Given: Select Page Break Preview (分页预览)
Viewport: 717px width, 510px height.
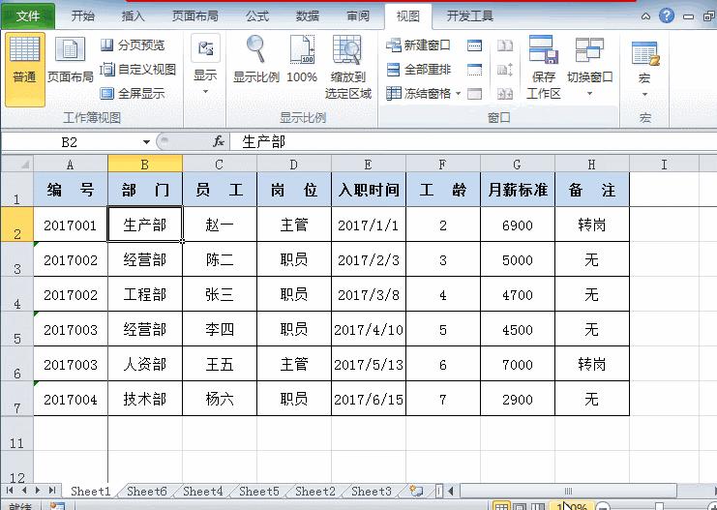Looking at the screenshot, I should pyautogui.click(x=133, y=45).
